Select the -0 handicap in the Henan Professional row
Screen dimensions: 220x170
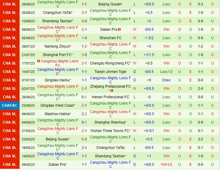[149, 97]
